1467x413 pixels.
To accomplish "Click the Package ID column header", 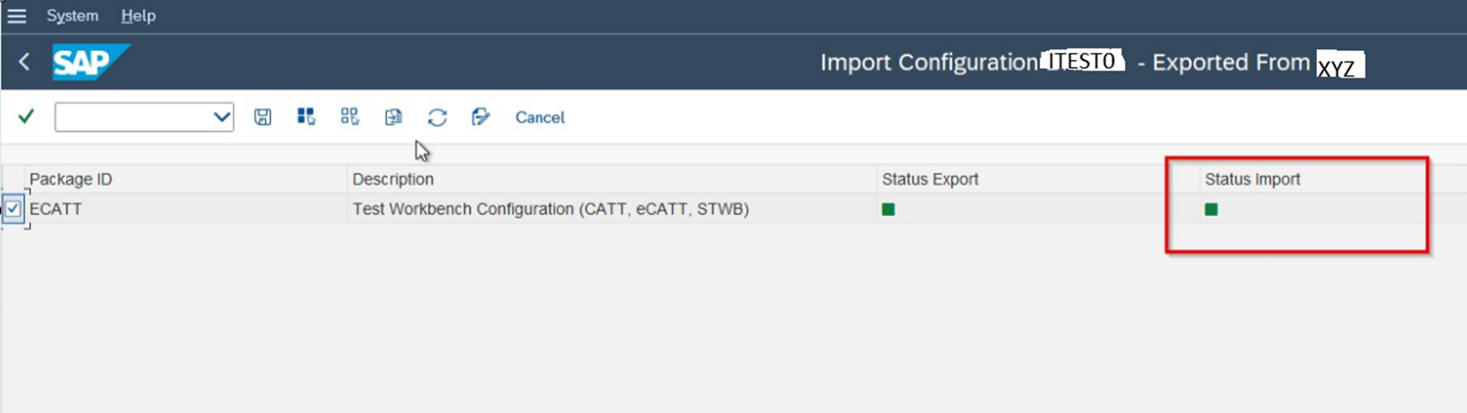I will pyautogui.click(x=71, y=180).
